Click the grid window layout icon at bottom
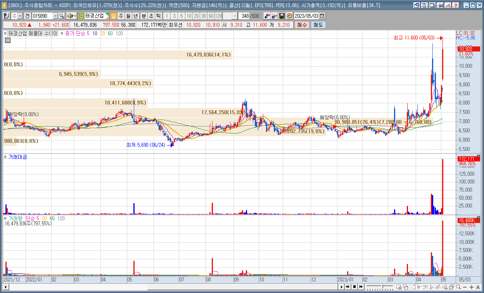The height and width of the screenshot is (293, 484). 399,287
